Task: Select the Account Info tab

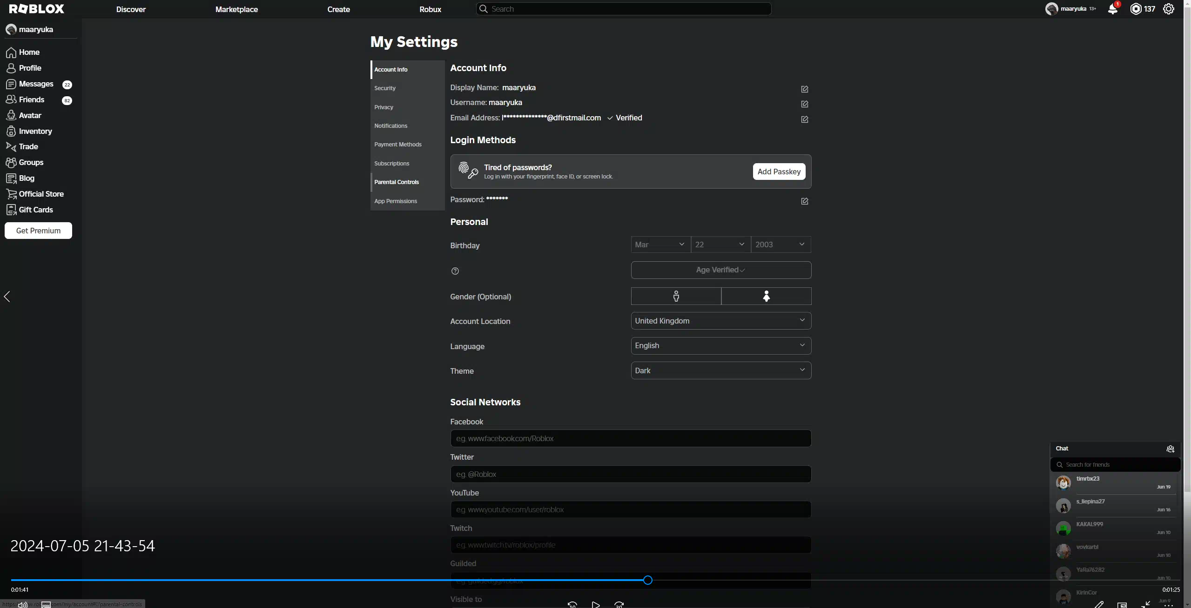Action: coord(408,70)
